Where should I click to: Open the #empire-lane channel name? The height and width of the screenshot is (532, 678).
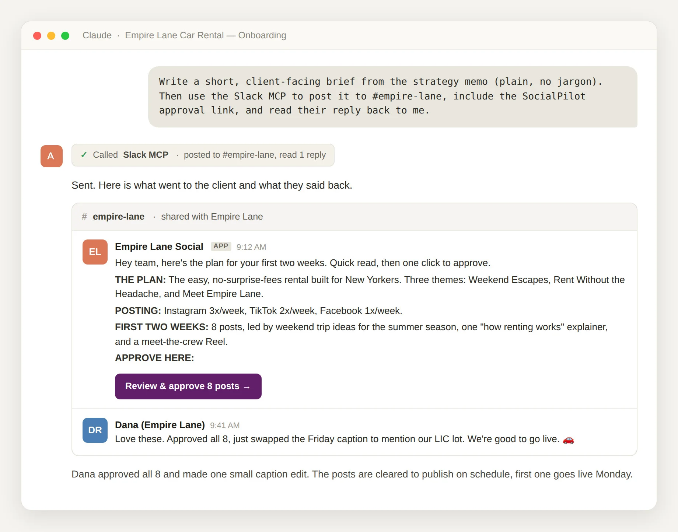[x=119, y=217]
